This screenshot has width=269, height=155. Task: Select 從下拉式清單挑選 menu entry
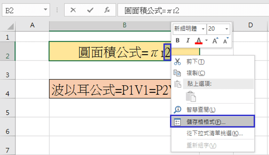[215, 133]
